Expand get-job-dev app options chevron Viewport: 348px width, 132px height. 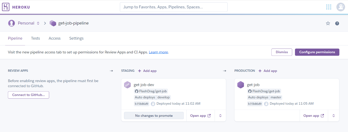220,116
